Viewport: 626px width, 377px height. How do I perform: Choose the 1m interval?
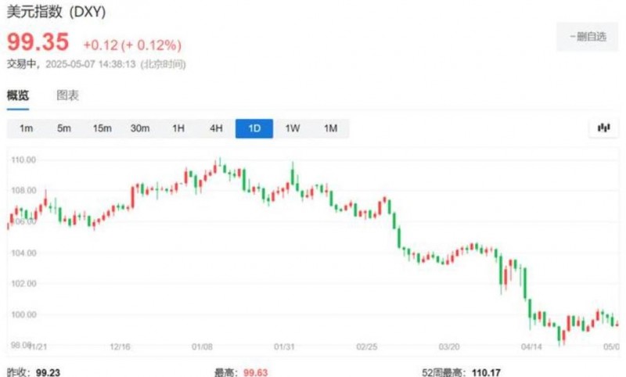(26, 128)
